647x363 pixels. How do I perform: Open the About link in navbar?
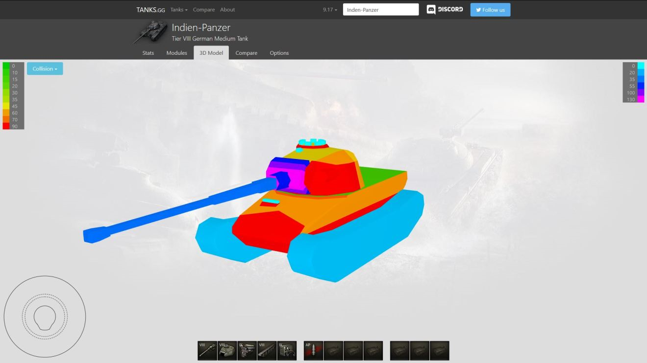click(x=227, y=10)
